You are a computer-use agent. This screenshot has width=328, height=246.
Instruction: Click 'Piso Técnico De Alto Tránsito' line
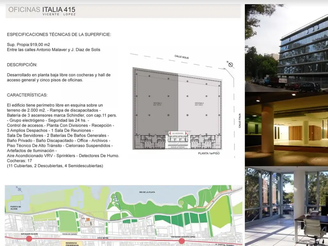60,146
